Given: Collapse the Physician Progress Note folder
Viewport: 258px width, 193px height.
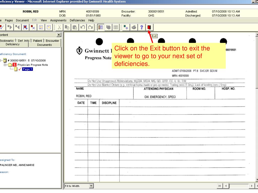Looking at the screenshot, I should point(5,65).
